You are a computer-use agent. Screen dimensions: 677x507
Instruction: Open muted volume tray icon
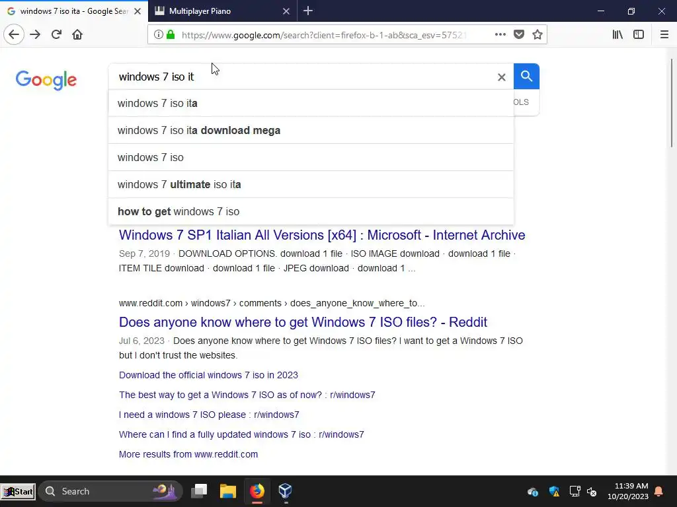point(592,491)
